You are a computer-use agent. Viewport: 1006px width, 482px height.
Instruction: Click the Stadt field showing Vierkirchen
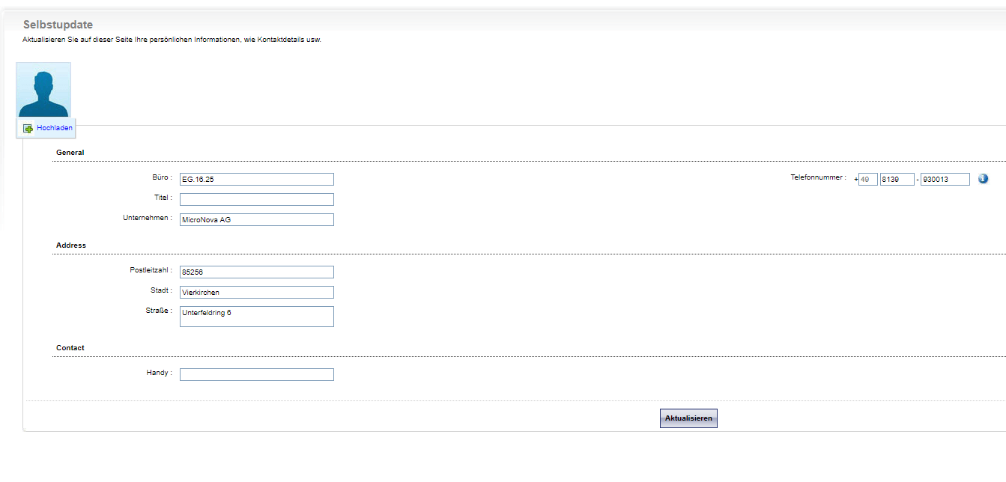[x=257, y=293]
